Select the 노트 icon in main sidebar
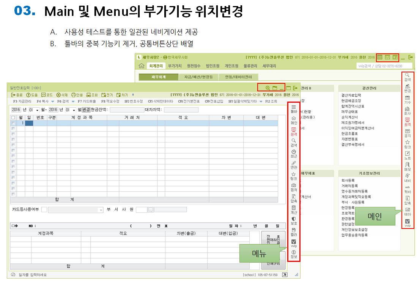 click(x=408, y=154)
